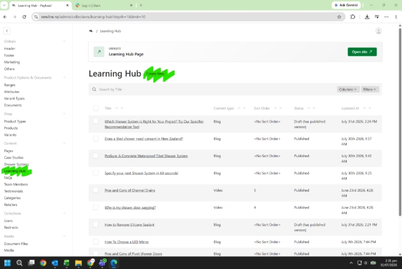
Task: Open the browser downloads icon
Action: [367, 17]
